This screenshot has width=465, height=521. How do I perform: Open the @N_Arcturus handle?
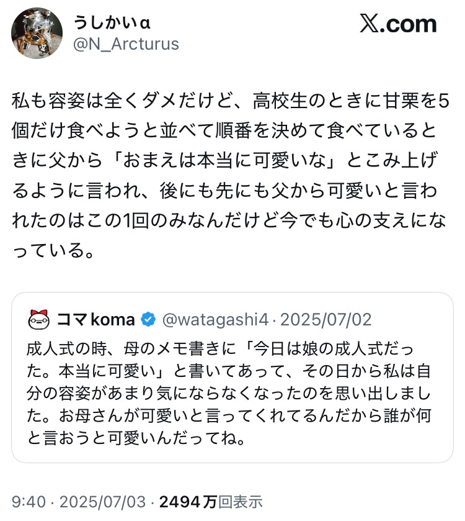pos(126,44)
